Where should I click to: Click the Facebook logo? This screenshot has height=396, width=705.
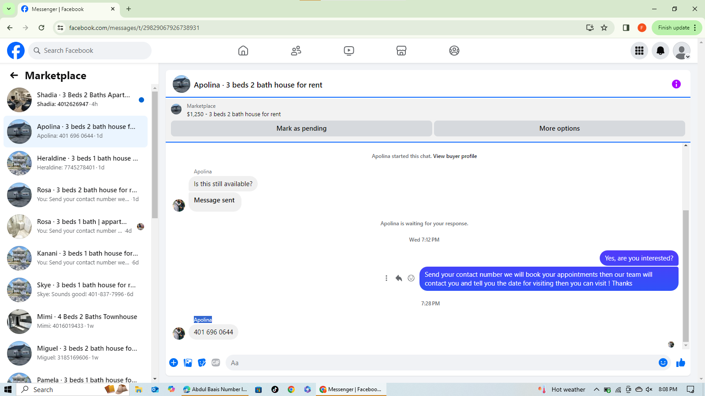16,51
